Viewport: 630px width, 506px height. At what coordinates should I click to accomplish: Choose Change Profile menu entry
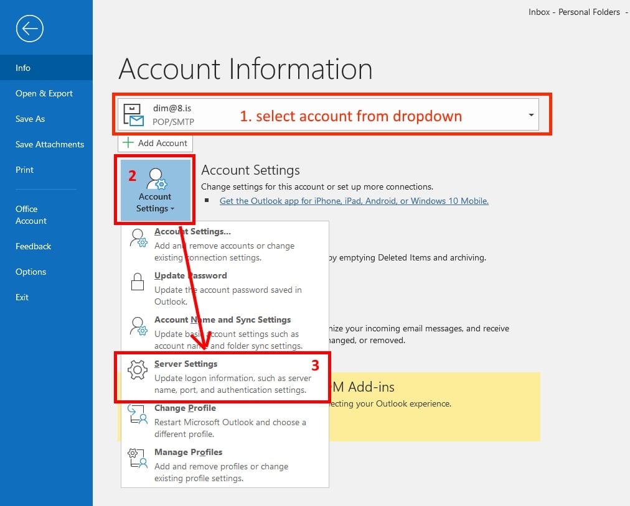[225, 420]
